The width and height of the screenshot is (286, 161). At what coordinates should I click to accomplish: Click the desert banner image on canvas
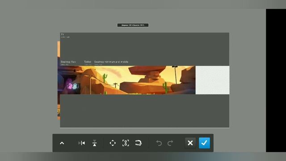pos(126,80)
